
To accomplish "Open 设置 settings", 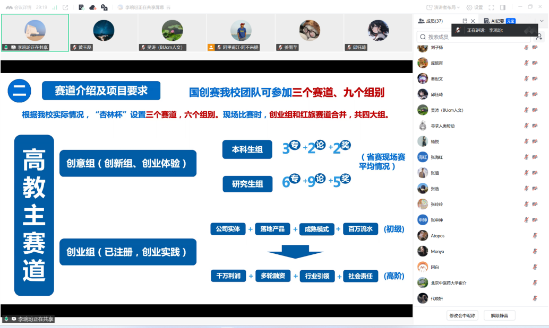I will click(x=475, y=7).
